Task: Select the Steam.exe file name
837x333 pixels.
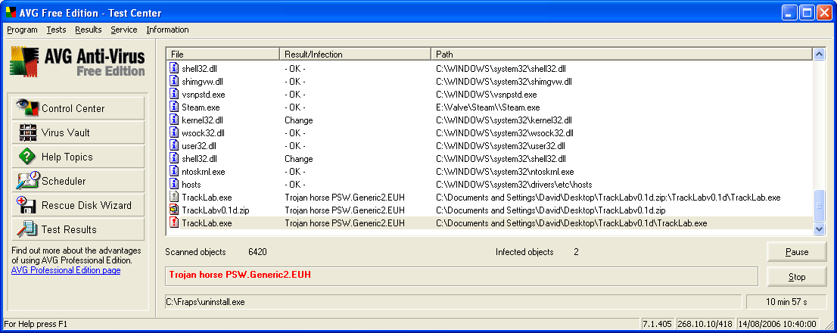Action: [x=201, y=107]
